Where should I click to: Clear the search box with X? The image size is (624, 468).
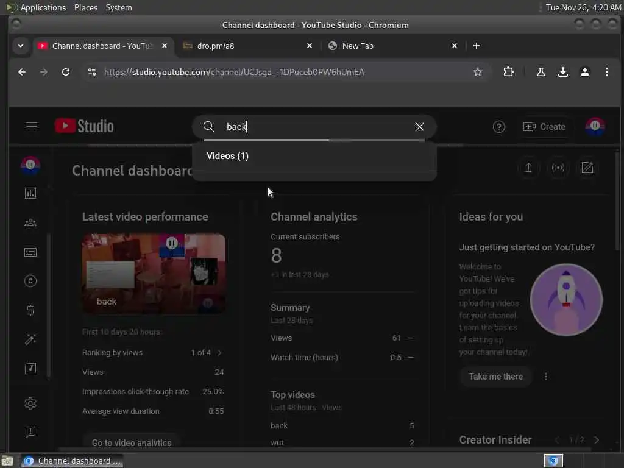coord(419,127)
